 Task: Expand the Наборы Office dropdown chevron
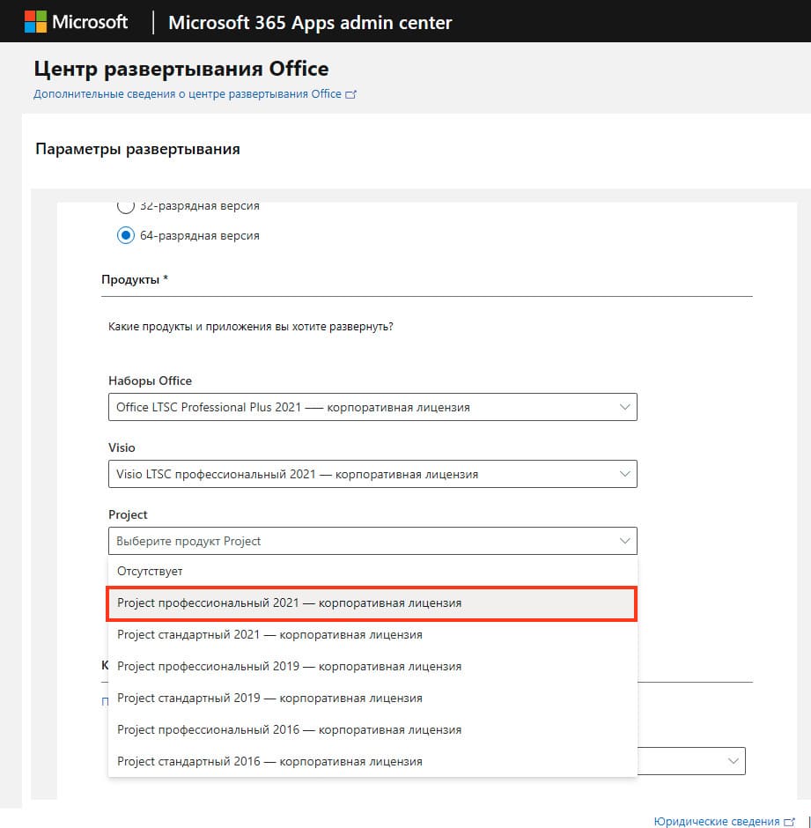pyautogui.click(x=624, y=407)
